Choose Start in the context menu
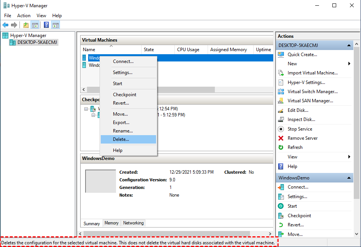 click(129, 84)
